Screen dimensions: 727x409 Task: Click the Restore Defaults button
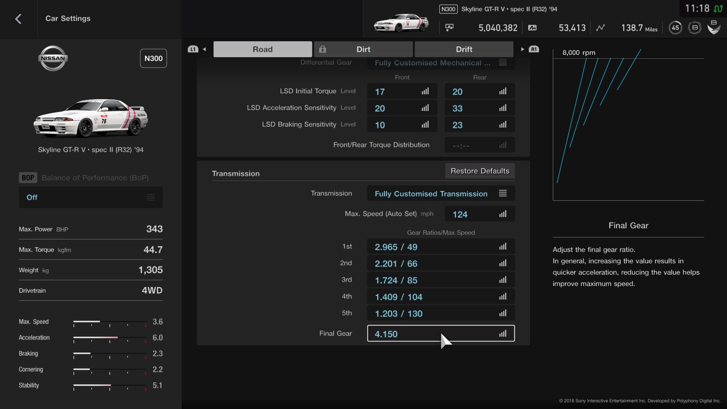480,171
